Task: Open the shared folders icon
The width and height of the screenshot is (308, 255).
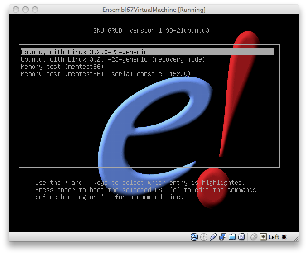Action: 232,237
